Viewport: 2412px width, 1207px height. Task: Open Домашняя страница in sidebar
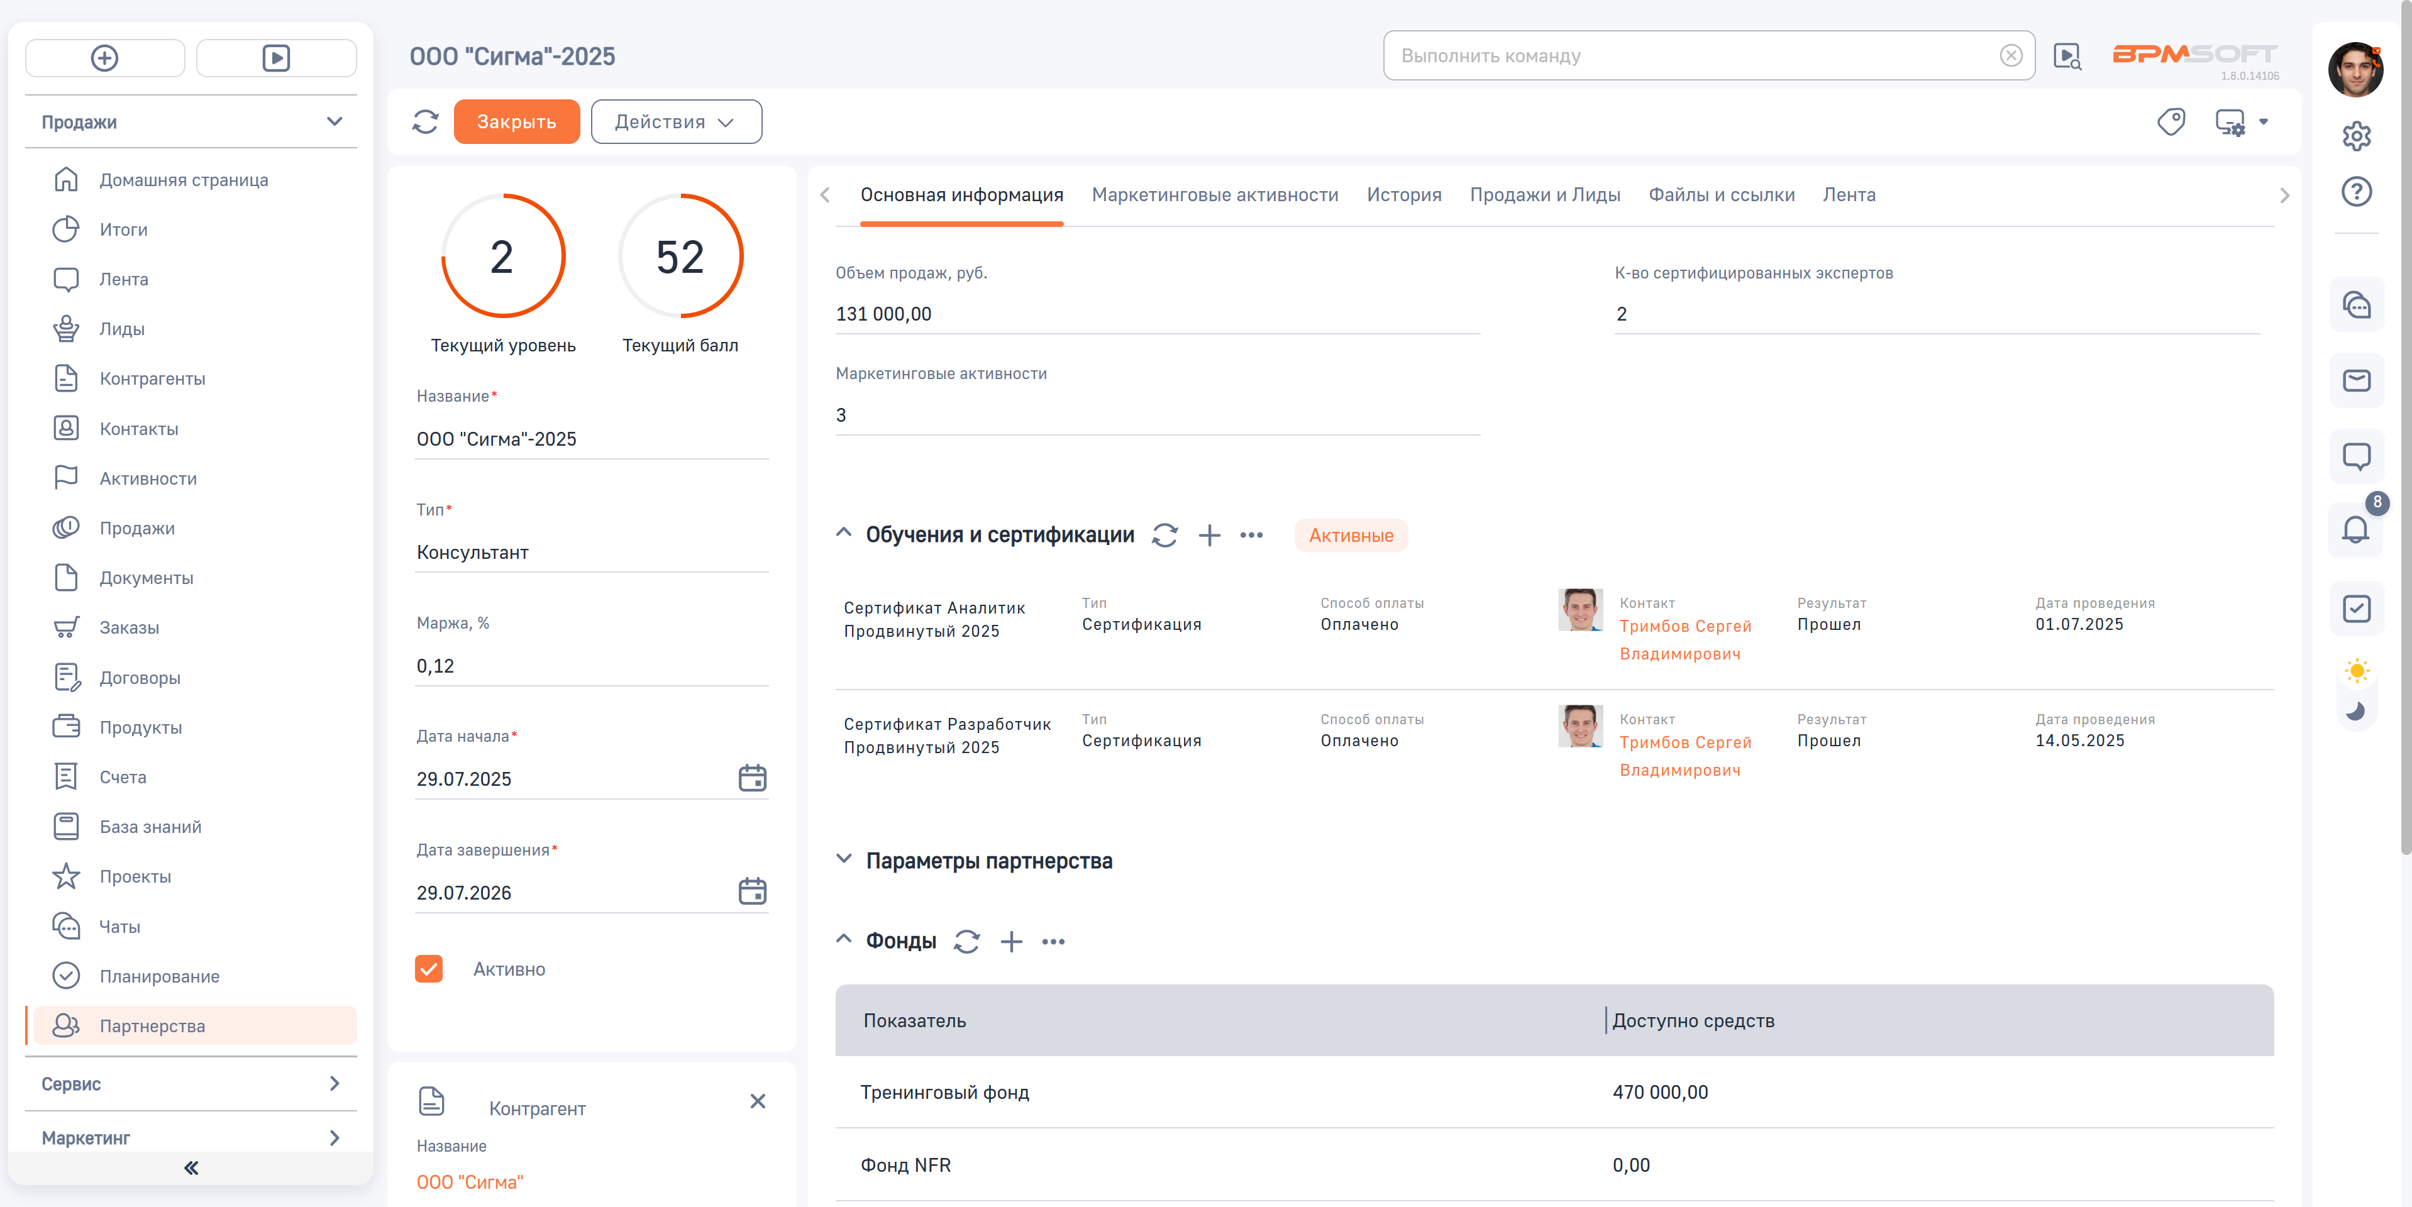tap(184, 180)
